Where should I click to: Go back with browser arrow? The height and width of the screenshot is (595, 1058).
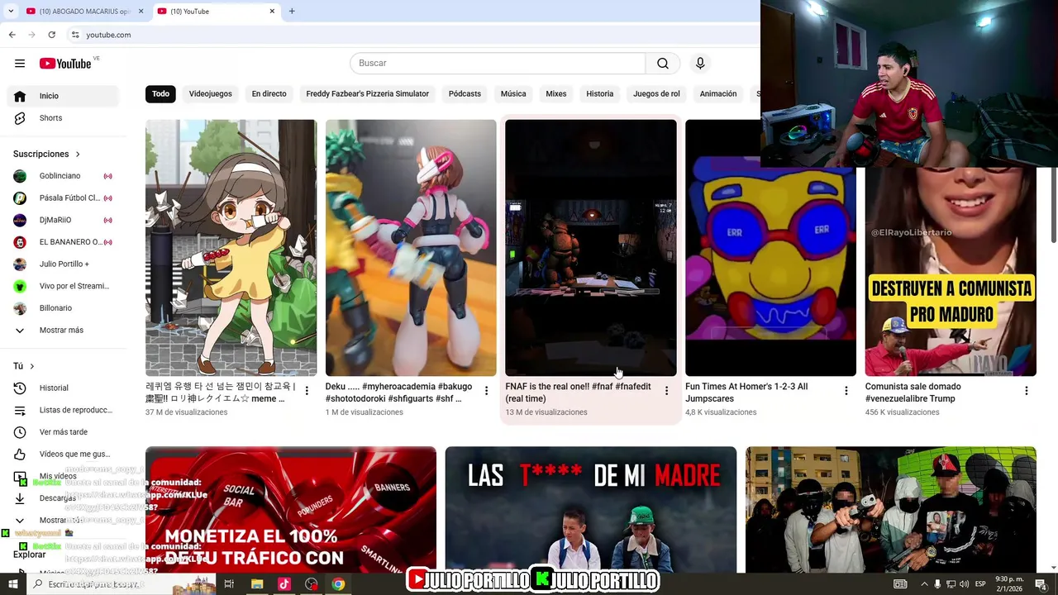pyautogui.click(x=12, y=35)
